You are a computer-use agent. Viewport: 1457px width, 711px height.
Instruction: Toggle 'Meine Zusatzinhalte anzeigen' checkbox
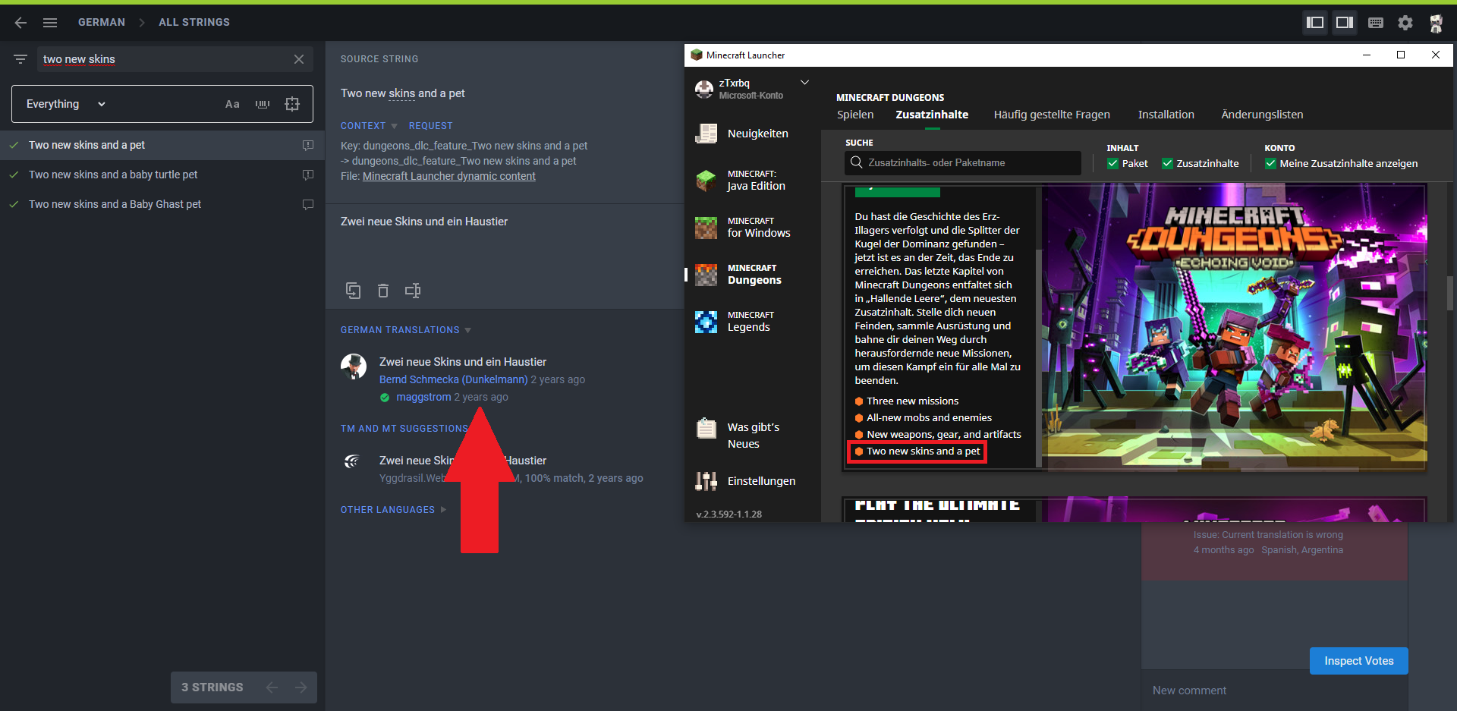pos(1270,164)
